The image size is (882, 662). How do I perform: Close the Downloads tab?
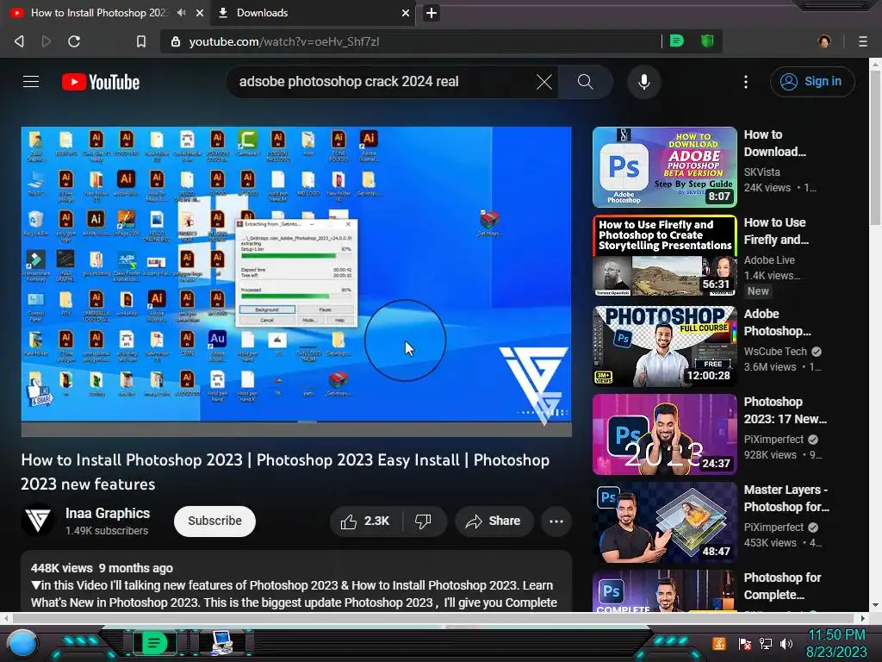point(405,13)
